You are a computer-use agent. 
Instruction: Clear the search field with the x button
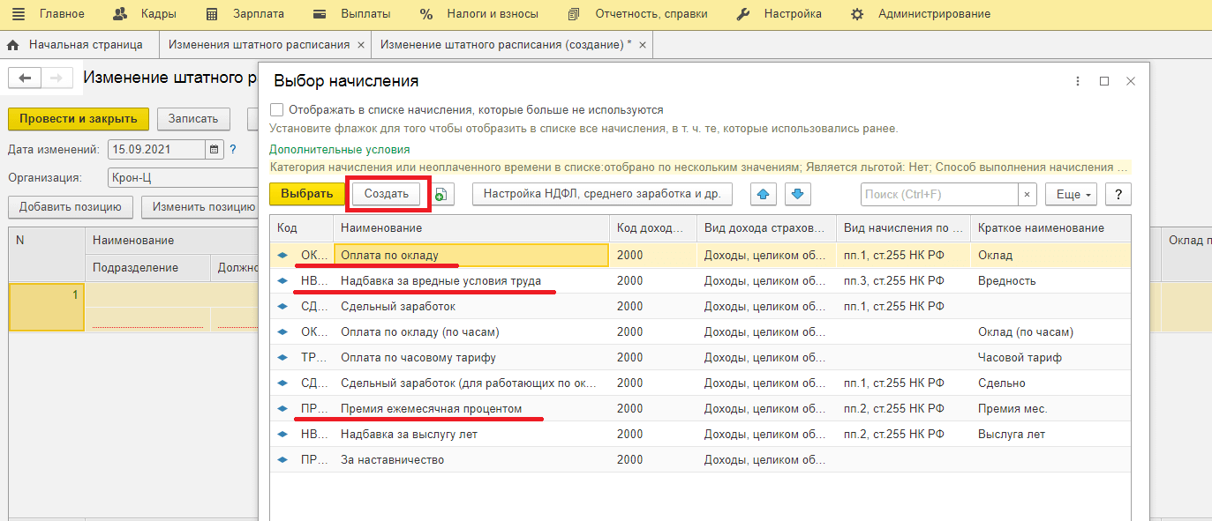pyautogui.click(x=1028, y=195)
